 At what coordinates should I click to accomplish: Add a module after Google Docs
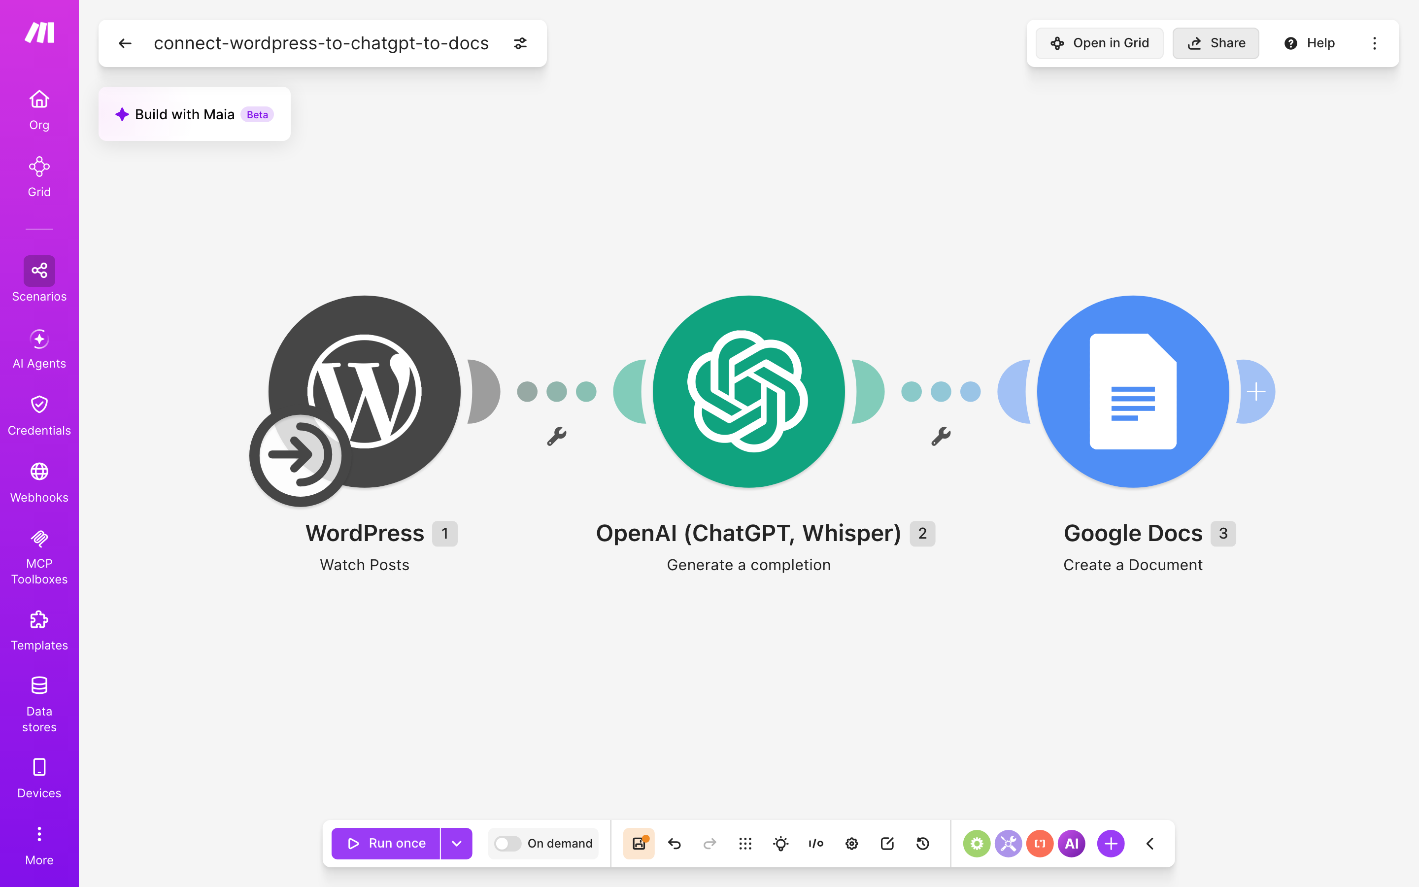(x=1256, y=391)
